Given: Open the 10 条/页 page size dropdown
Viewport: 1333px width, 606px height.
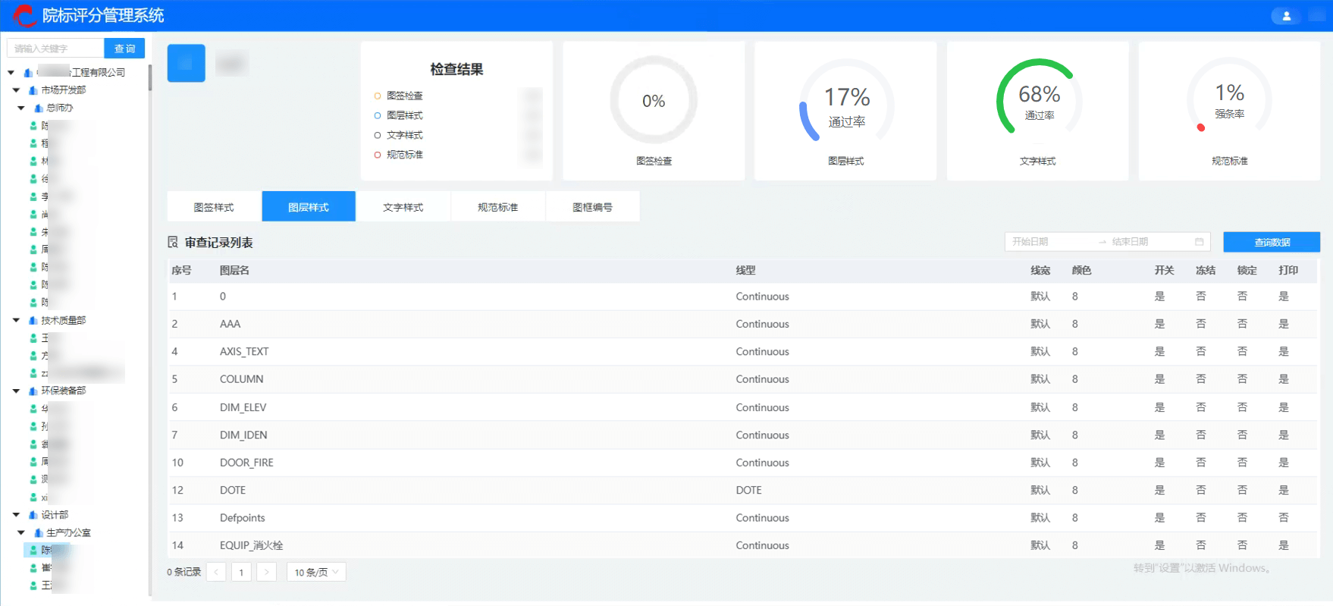Looking at the screenshot, I should [x=316, y=572].
